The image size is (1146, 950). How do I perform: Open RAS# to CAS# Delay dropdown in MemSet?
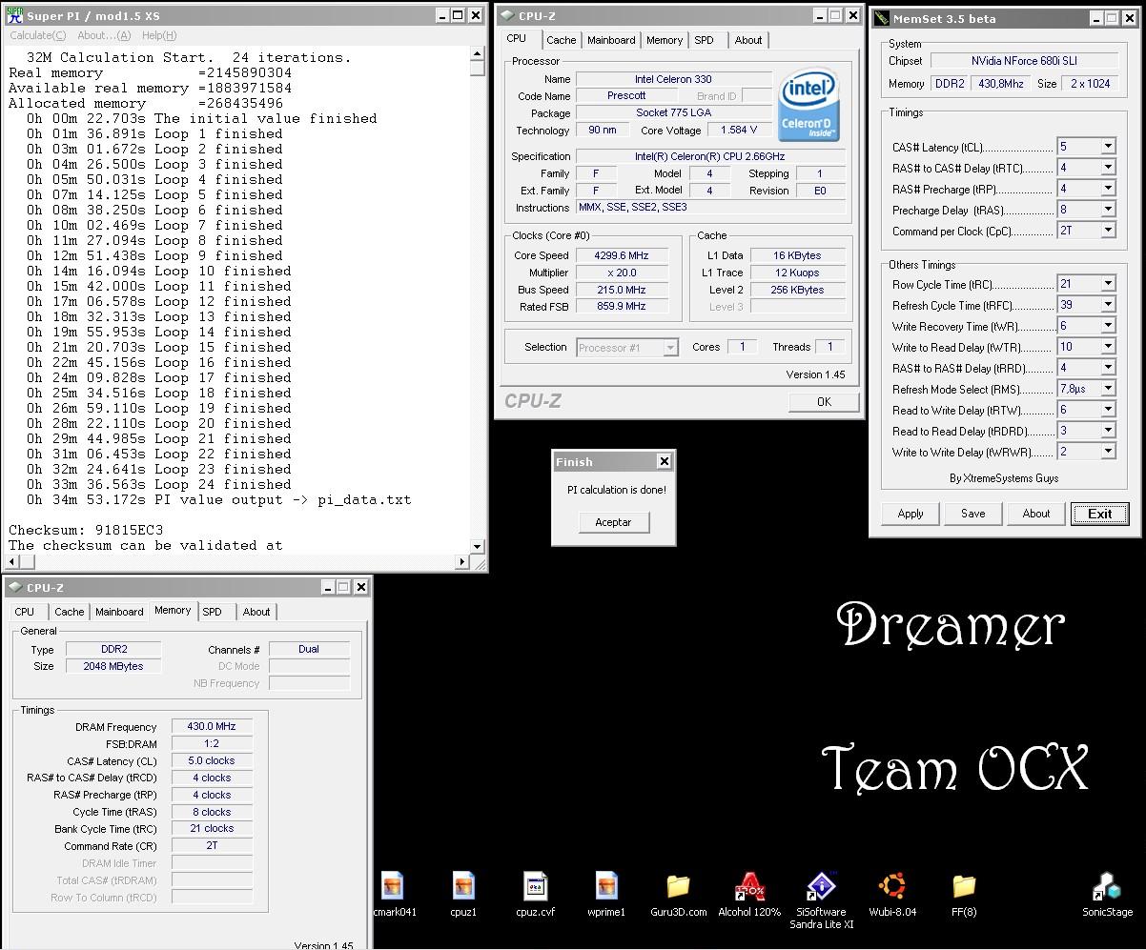pyautogui.click(x=1108, y=168)
